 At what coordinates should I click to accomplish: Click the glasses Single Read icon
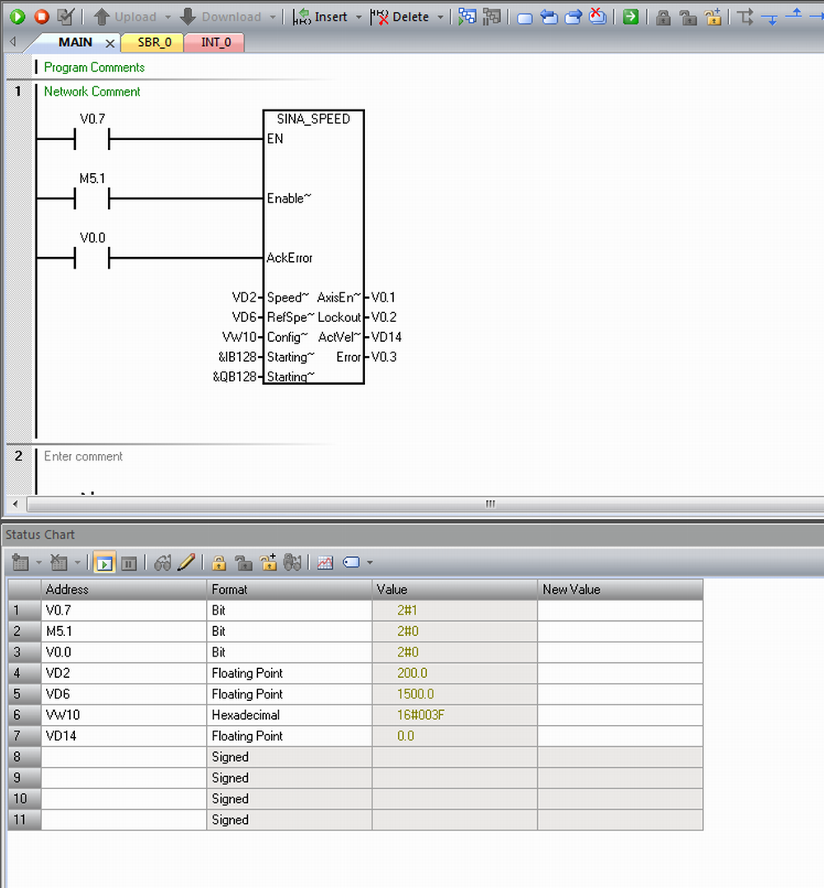point(163,563)
